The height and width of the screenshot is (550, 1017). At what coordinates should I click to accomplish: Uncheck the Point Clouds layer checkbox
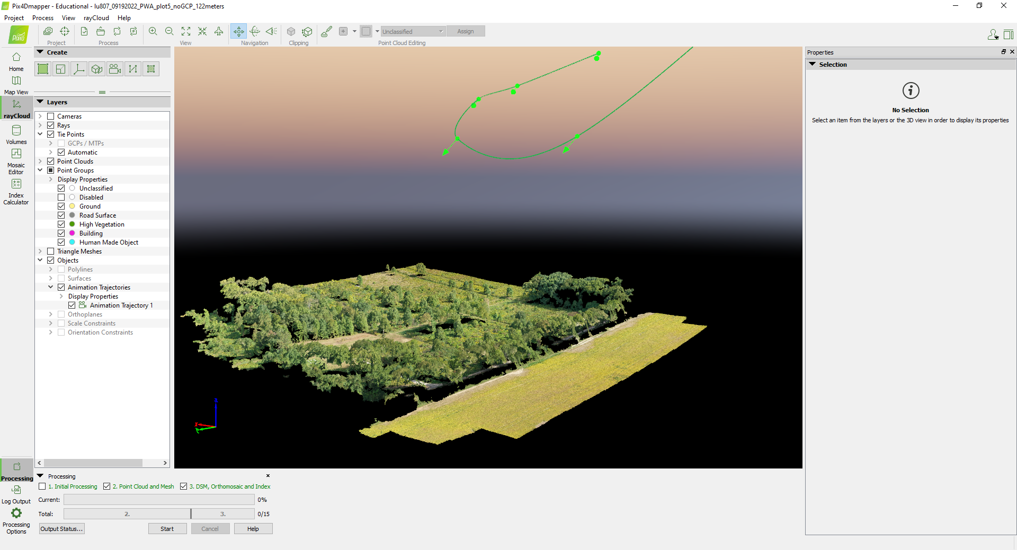point(51,161)
